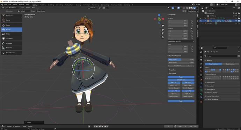
Task: Select the Camera object in outliner
Action: tap(210, 23)
